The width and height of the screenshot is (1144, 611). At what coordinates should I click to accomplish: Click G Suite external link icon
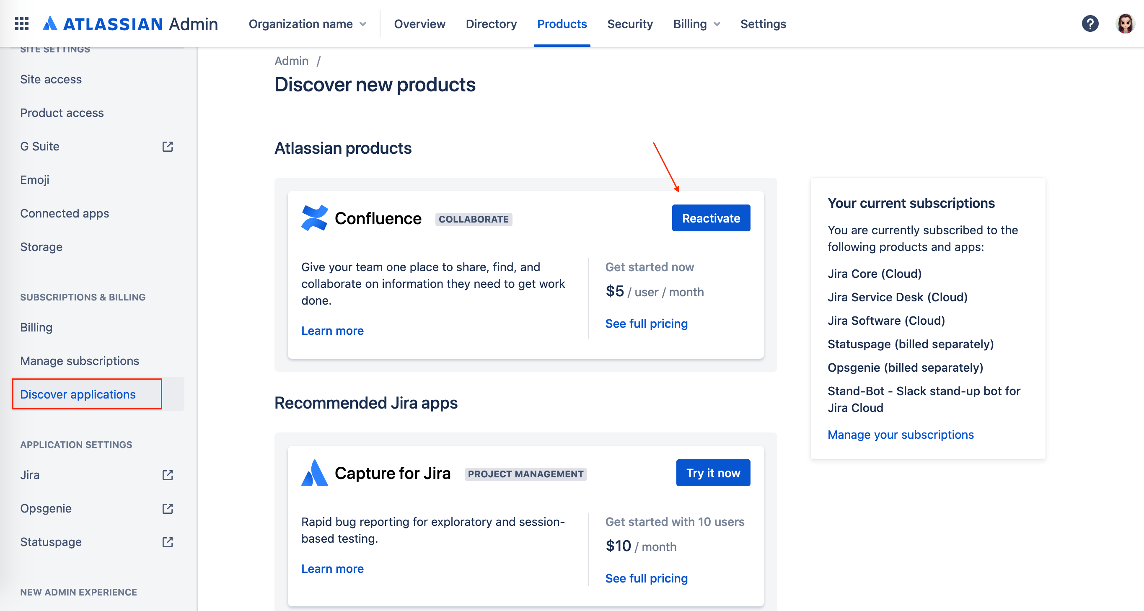click(168, 147)
